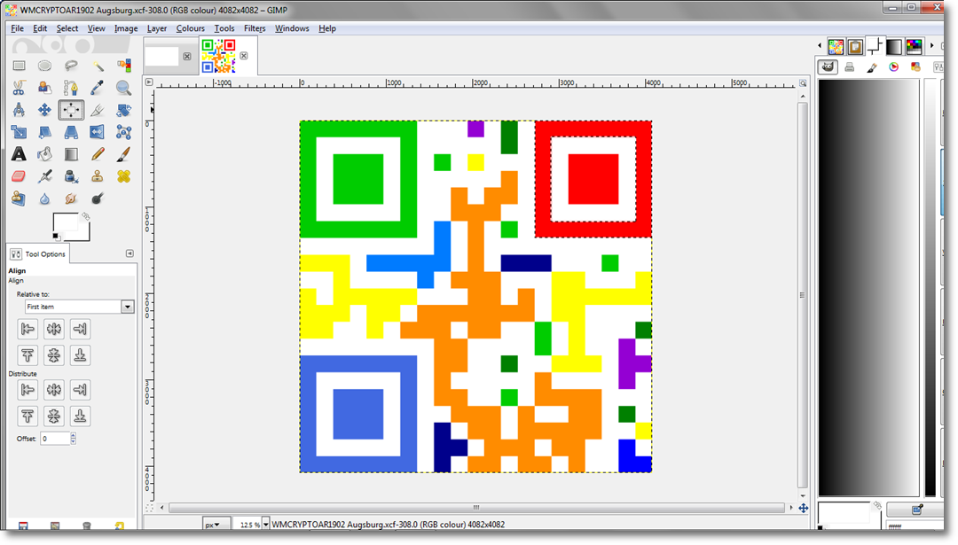Align left edge of target
The height and width of the screenshot is (545, 958).
(x=27, y=329)
